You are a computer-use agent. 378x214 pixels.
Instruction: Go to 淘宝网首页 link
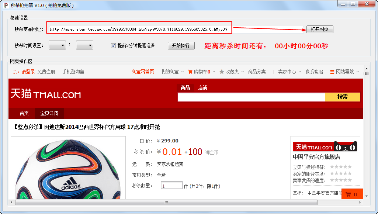point(143,72)
